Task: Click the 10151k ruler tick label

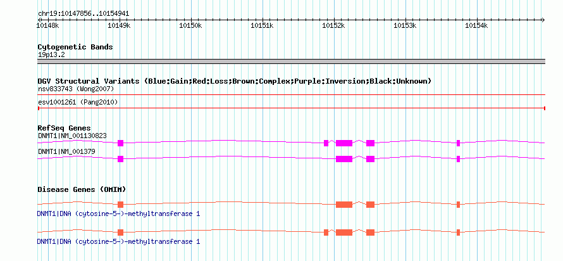Action: pos(262,25)
